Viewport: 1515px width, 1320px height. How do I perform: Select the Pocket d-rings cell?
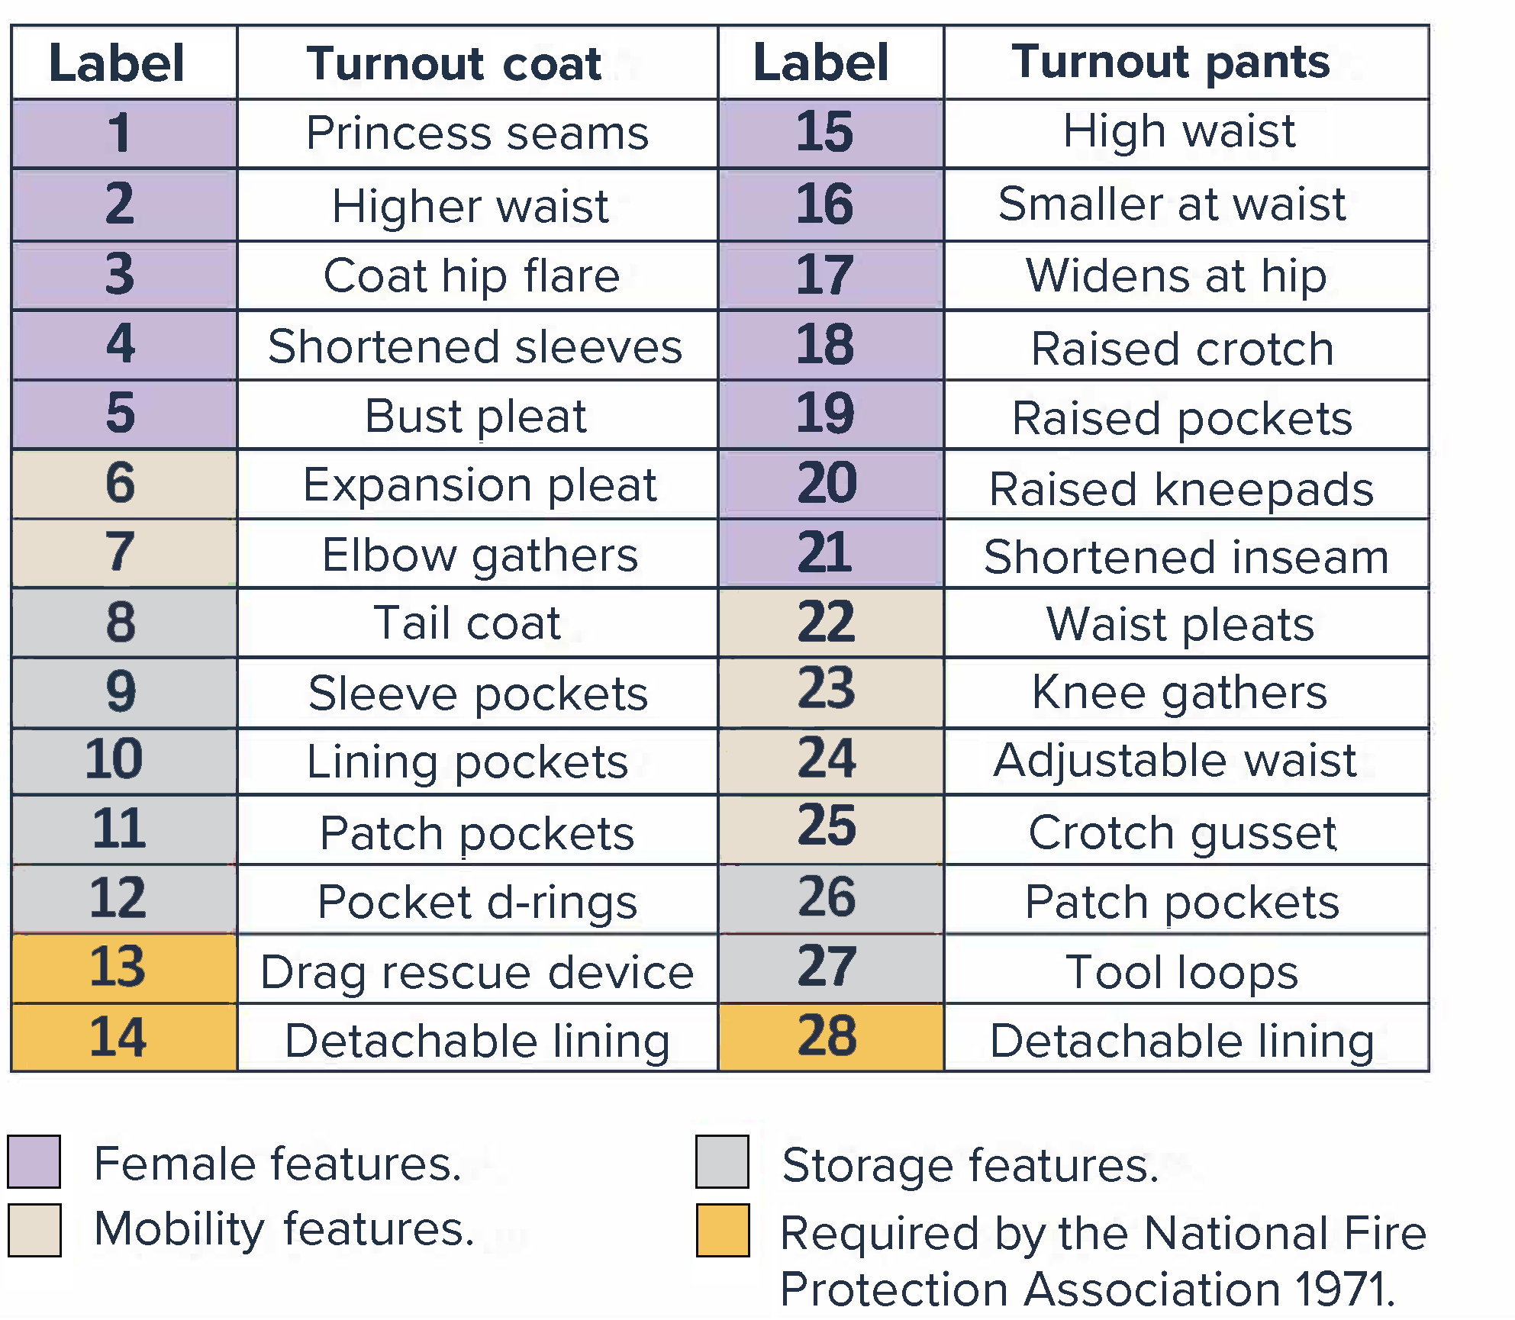click(x=477, y=901)
